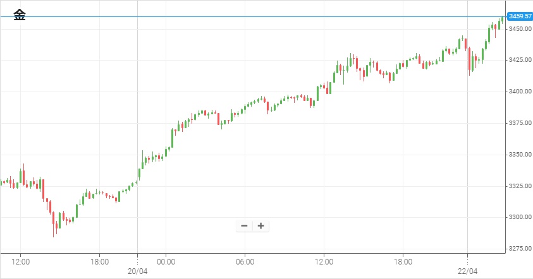Click the 3450.00 price axis label

point(520,29)
